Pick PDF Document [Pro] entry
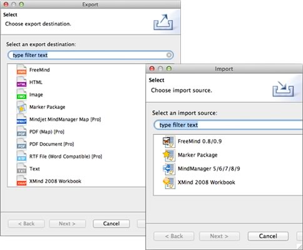This screenshot has height=250, width=303. click(x=51, y=144)
